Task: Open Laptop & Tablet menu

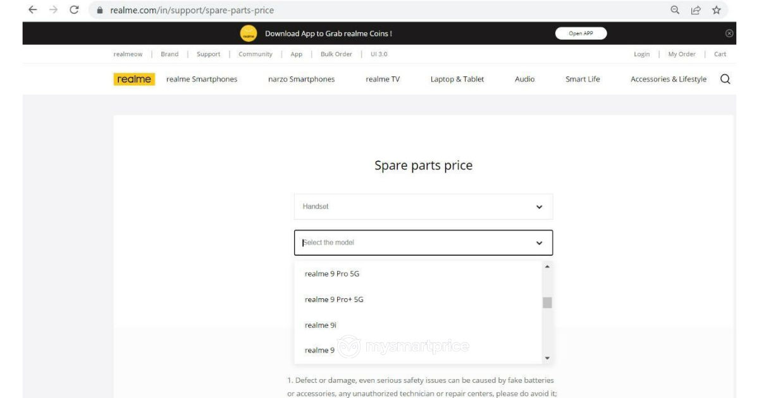Action: pyautogui.click(x=457, y=79)
